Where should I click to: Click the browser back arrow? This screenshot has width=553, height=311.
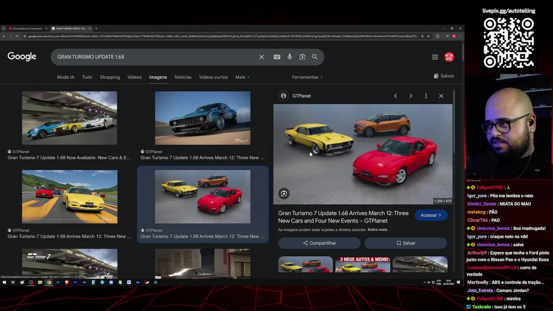pos(4,36)
